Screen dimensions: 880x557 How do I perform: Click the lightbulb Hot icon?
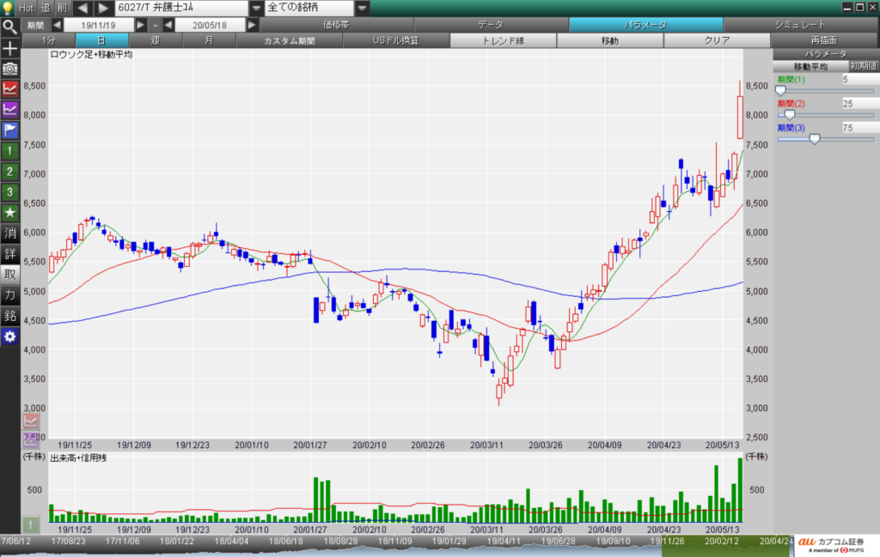pos(9,8)
